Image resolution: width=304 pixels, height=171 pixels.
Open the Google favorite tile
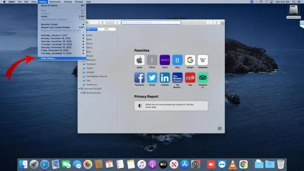pyautogui.click(x=190, y=60)
